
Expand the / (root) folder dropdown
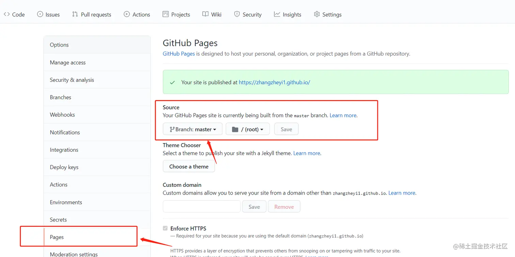[248, 129]
